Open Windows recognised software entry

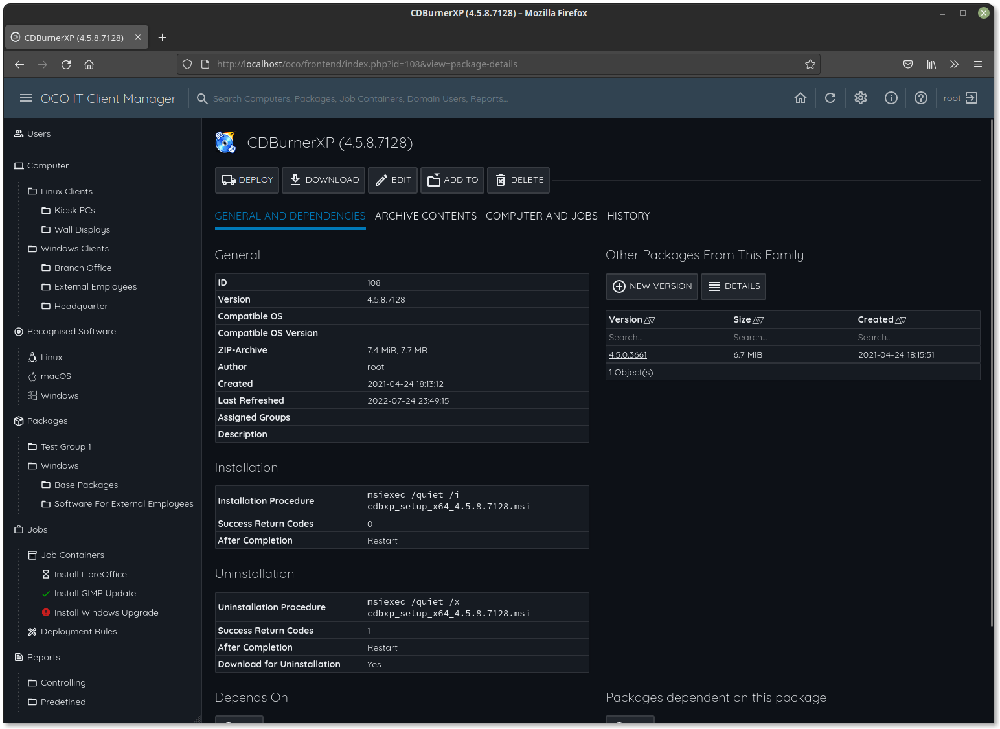coord(53,395)
